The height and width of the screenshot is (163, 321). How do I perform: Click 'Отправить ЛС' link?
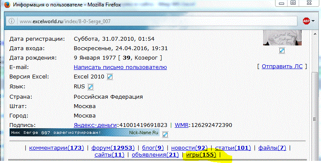point(282,66)
